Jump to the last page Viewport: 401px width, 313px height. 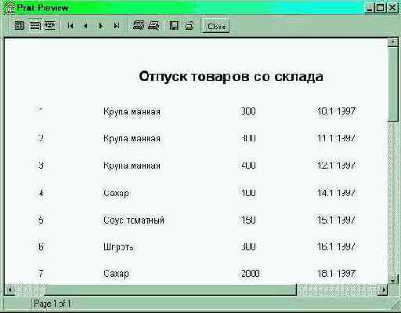(116, 26)
